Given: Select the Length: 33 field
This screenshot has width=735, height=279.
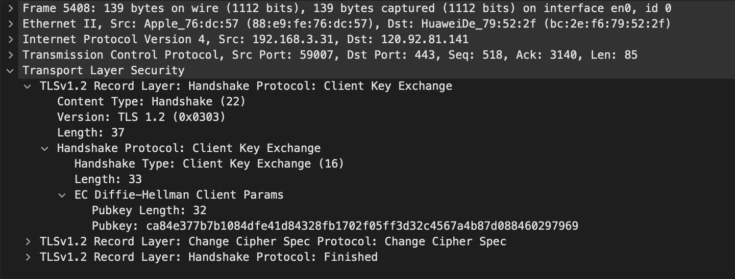Looking at the screenshot, I should point(108,179).
